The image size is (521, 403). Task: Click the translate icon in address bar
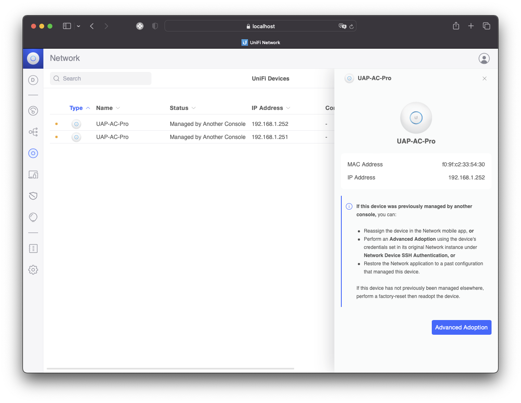343,26
